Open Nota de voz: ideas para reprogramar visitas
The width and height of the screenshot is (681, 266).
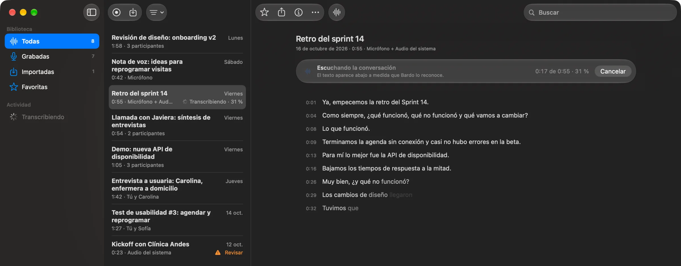tap(177, 69)
